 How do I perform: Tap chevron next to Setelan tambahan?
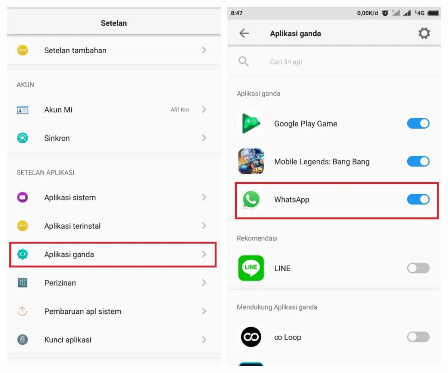(204, 50)
